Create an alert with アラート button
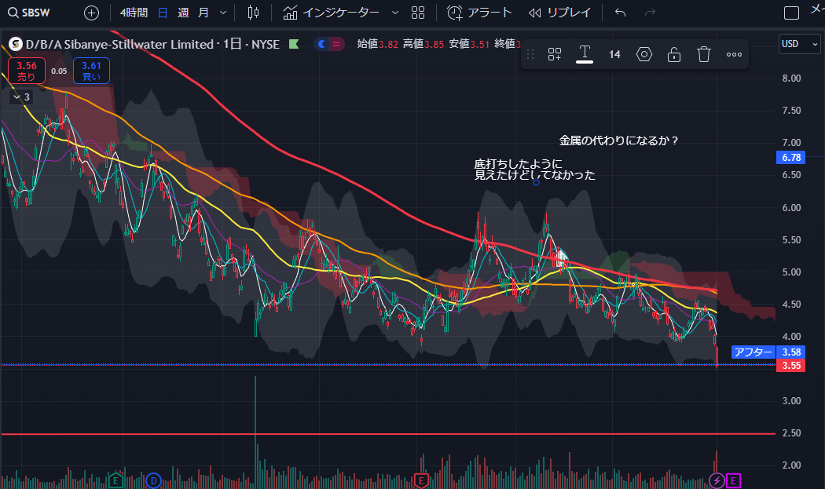This screenshot has height=489, width=825. click(x=479, y=13)
